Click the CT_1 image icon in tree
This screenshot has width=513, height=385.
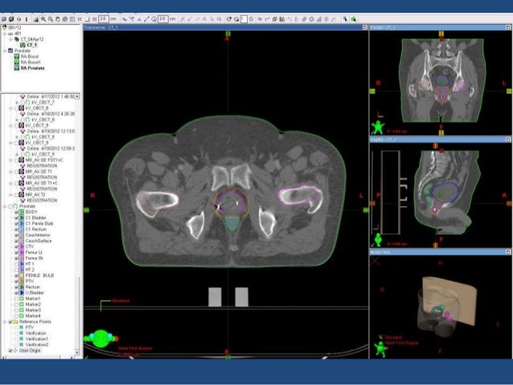point(23,45)
